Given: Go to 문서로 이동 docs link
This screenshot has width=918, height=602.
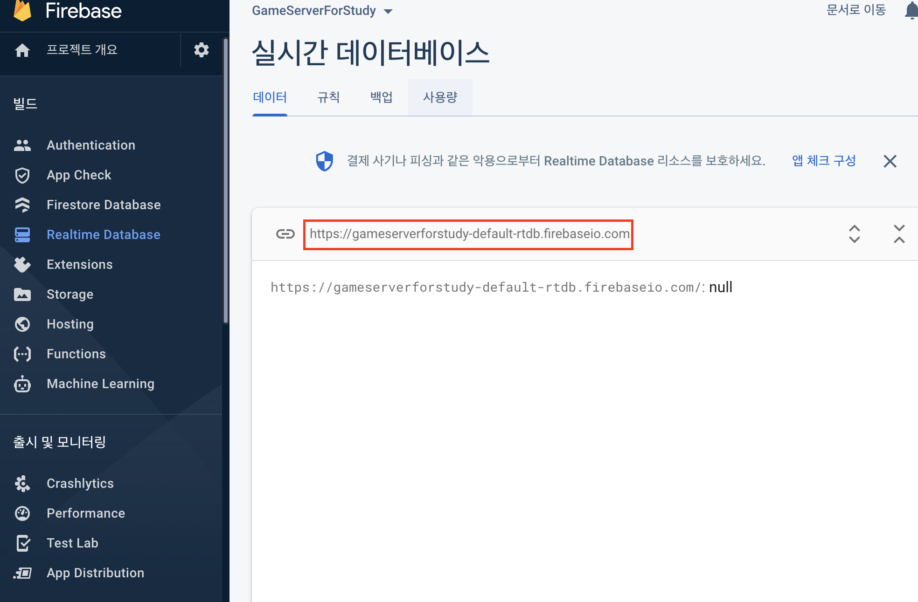Looking at the screenshot, I should (x=856, y=10).
